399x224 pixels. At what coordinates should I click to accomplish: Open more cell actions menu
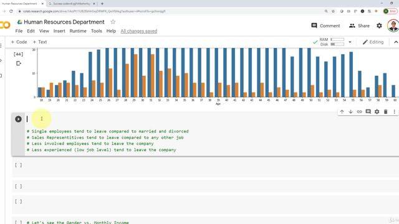point(394,112)
